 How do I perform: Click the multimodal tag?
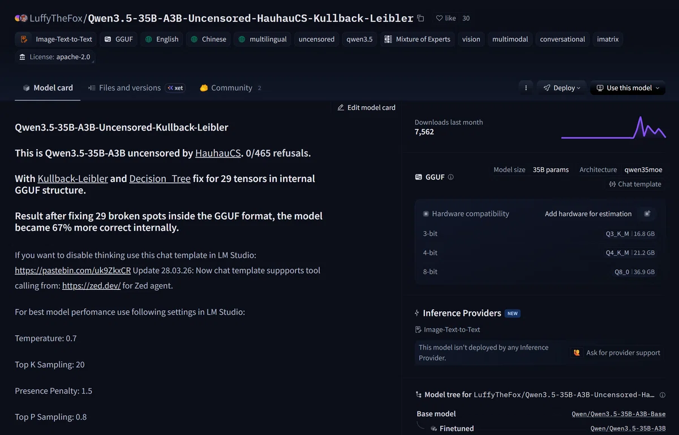[x=510, y=39]
